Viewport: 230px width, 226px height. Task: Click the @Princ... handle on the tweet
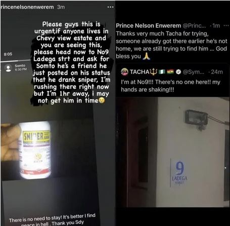tap(194, 25)
